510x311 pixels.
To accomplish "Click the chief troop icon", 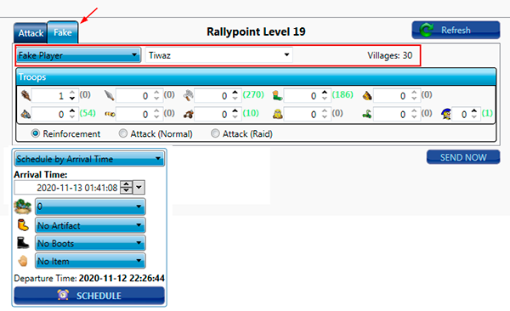I will [x=277, y=114].
